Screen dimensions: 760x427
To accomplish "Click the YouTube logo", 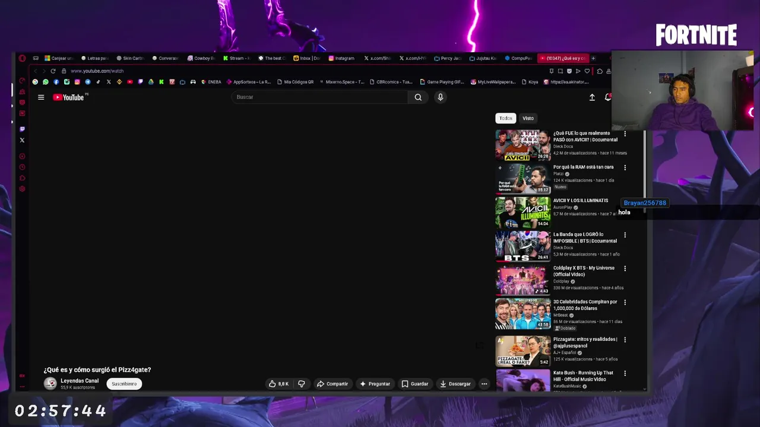I will click(69, 97).
